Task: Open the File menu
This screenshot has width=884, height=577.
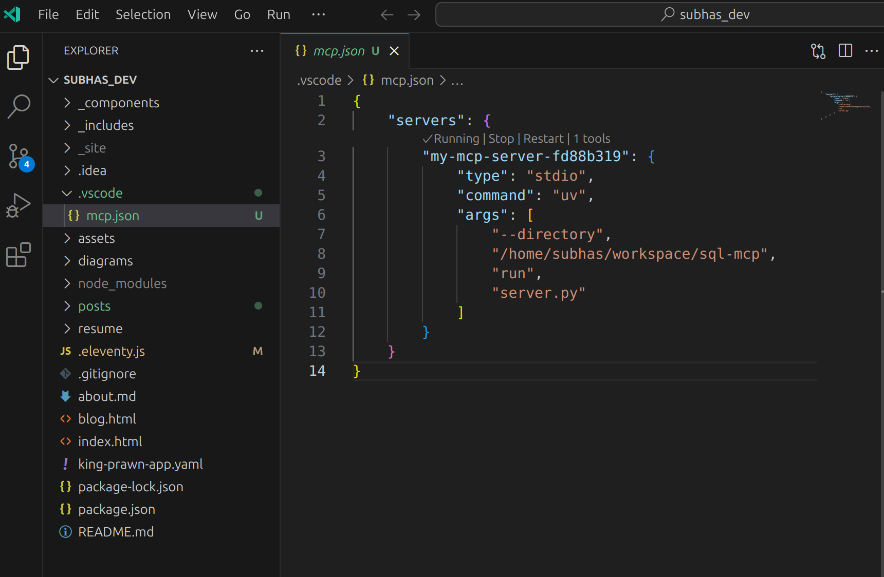Action: (x=48, y=14)
